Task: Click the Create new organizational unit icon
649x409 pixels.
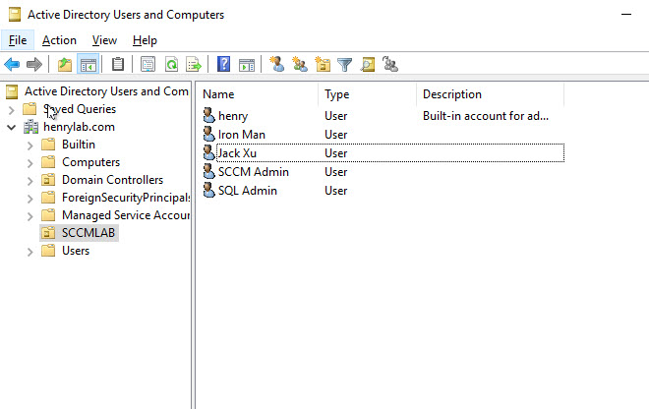Action: [323, 65]
